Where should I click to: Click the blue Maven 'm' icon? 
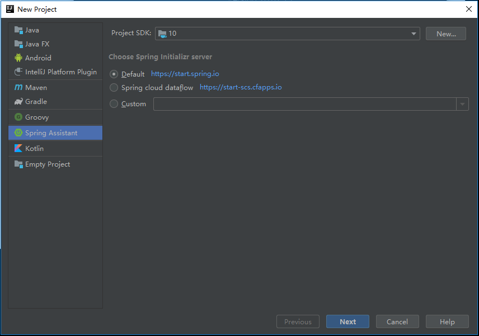pyautogui.click(x=18, y=87)
